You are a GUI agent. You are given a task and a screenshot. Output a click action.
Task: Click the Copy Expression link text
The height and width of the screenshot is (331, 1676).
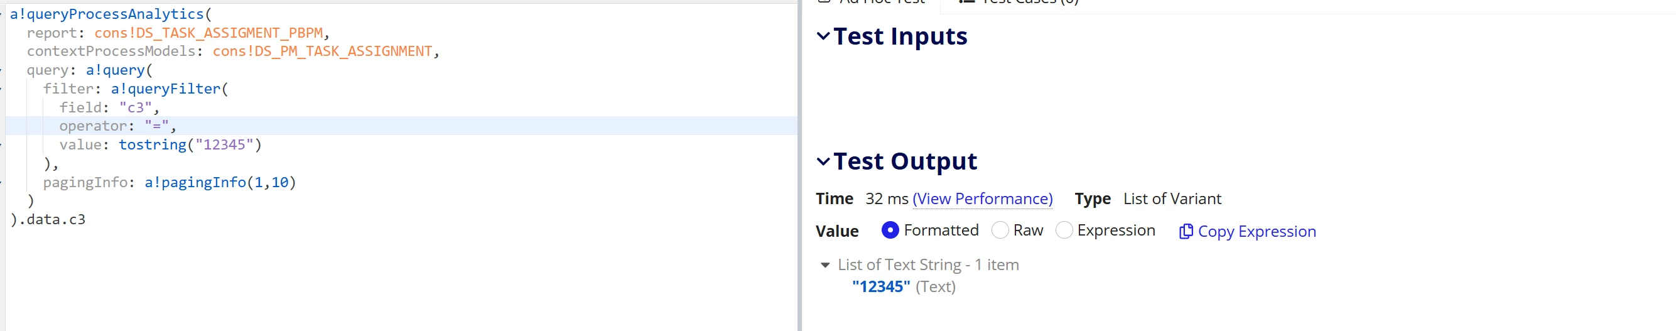click(1257, 232)
